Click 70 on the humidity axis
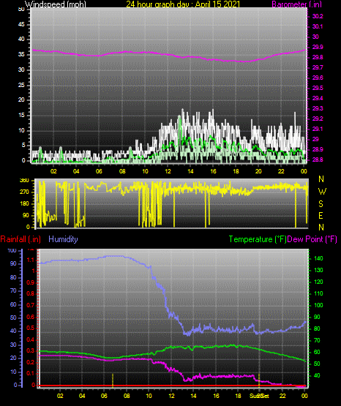This screenshot has height=406, width=341. point(13,290)
